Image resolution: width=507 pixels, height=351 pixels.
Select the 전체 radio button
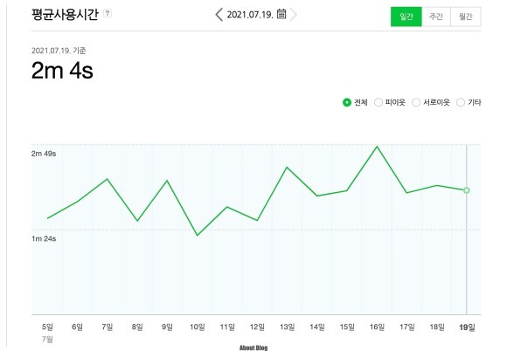tap(347, 102)
